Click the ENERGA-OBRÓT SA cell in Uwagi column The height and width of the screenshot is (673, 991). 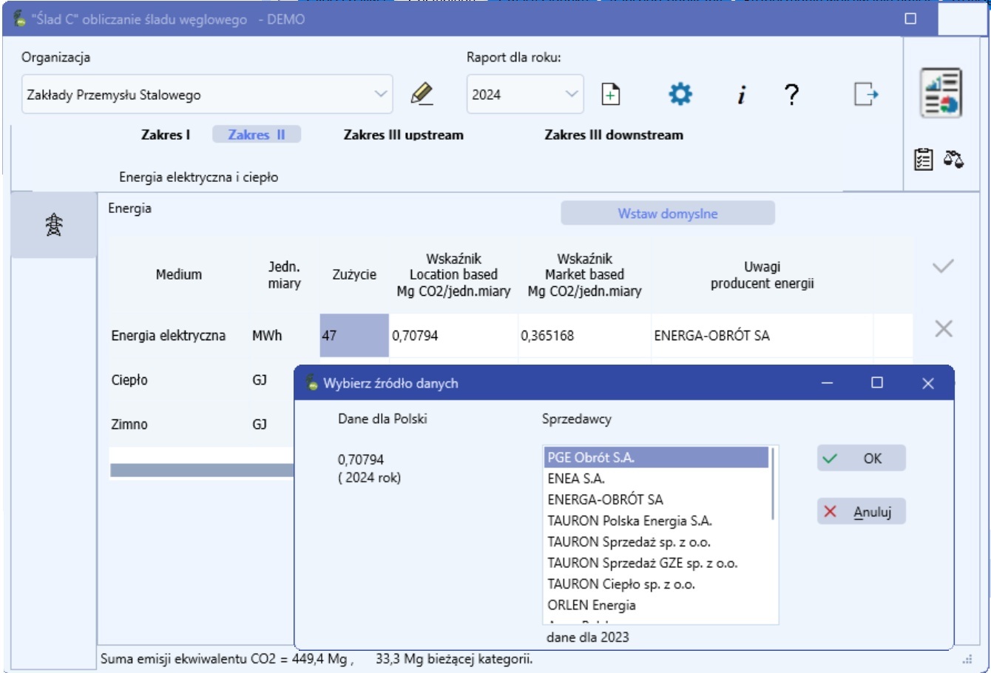tap(762, 336)
